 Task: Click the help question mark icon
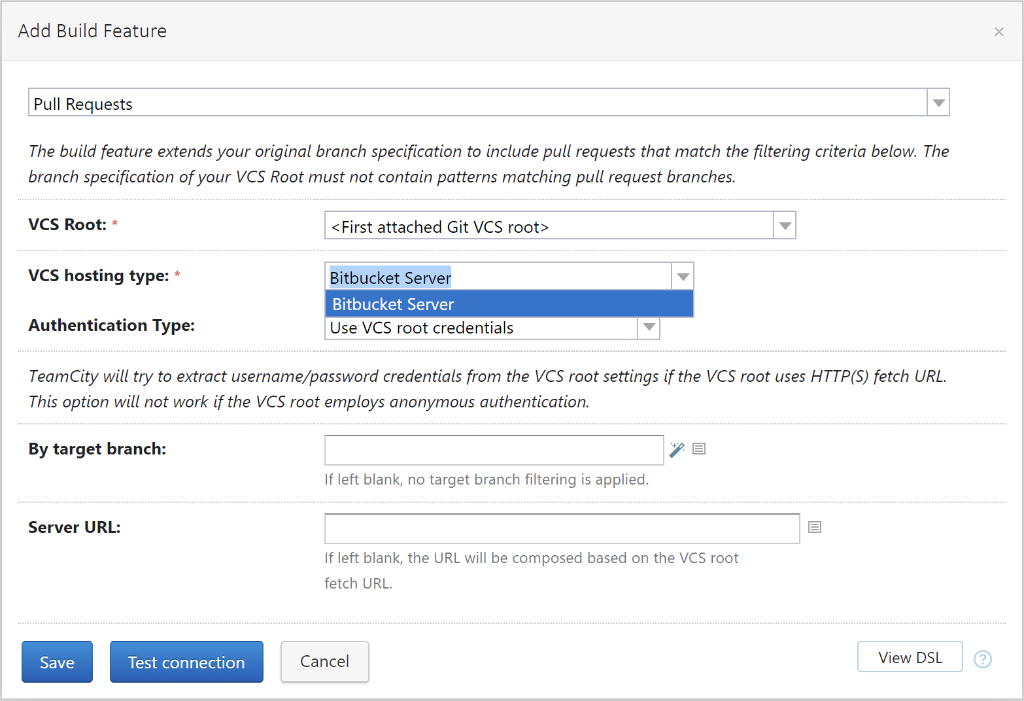pyautogui.click(x=983, y=660)
